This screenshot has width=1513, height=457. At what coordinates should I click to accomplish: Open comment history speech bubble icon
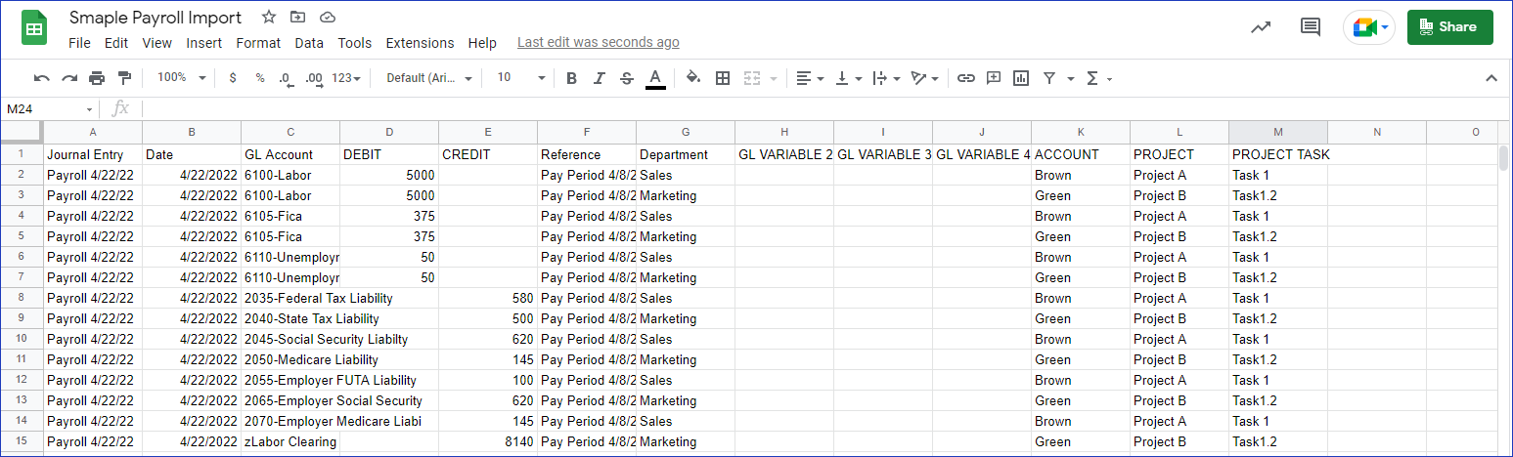pos(1311,27)
